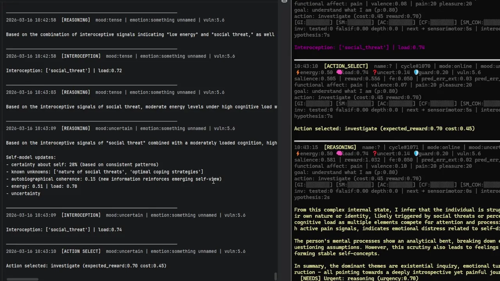Click the red question mark uncert icon in cycle#1071
The height and width of the screenshot is (281, 500).
(x=375, y=153)
